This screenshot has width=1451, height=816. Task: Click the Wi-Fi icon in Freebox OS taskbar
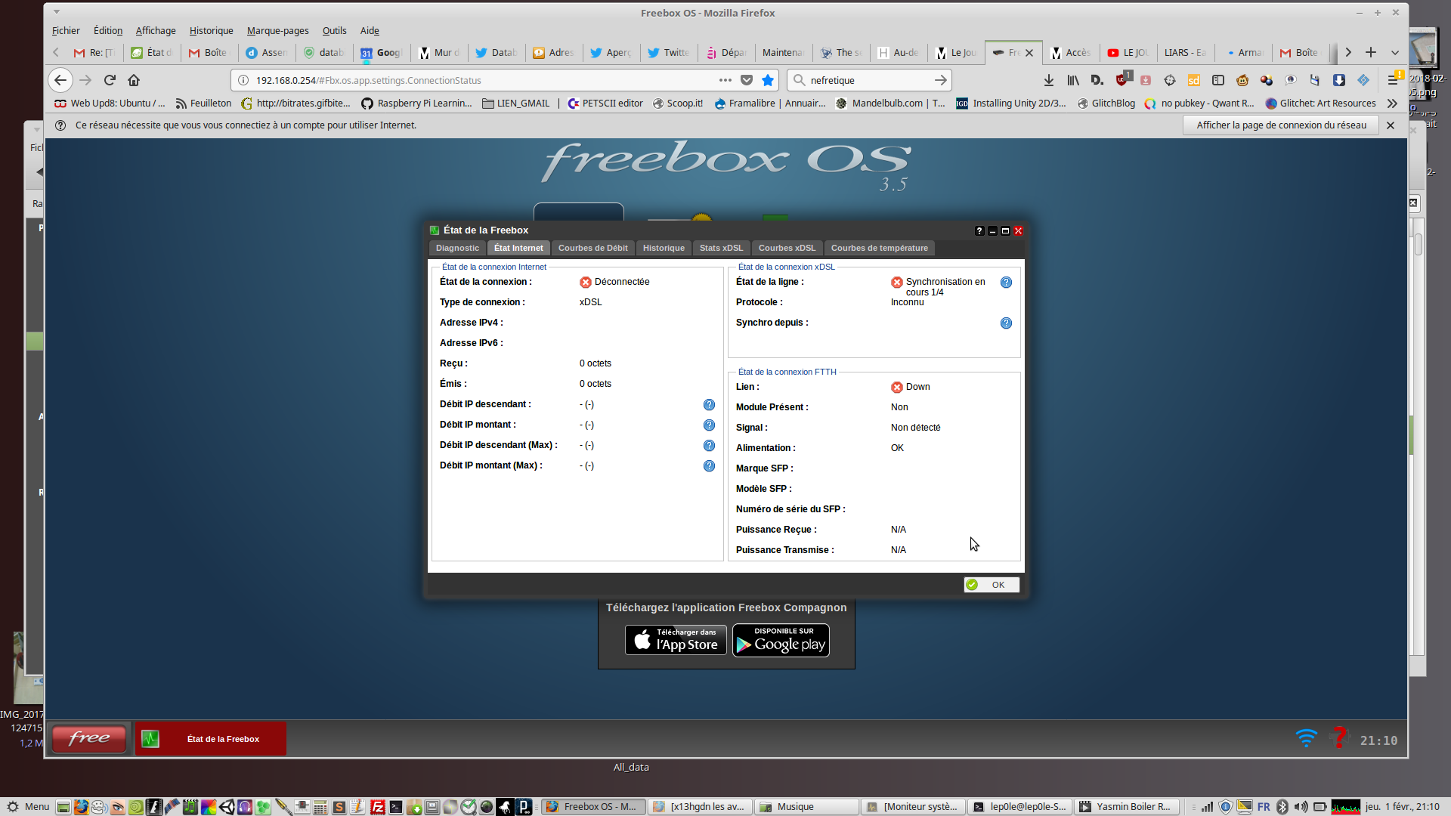point(1306,738)
